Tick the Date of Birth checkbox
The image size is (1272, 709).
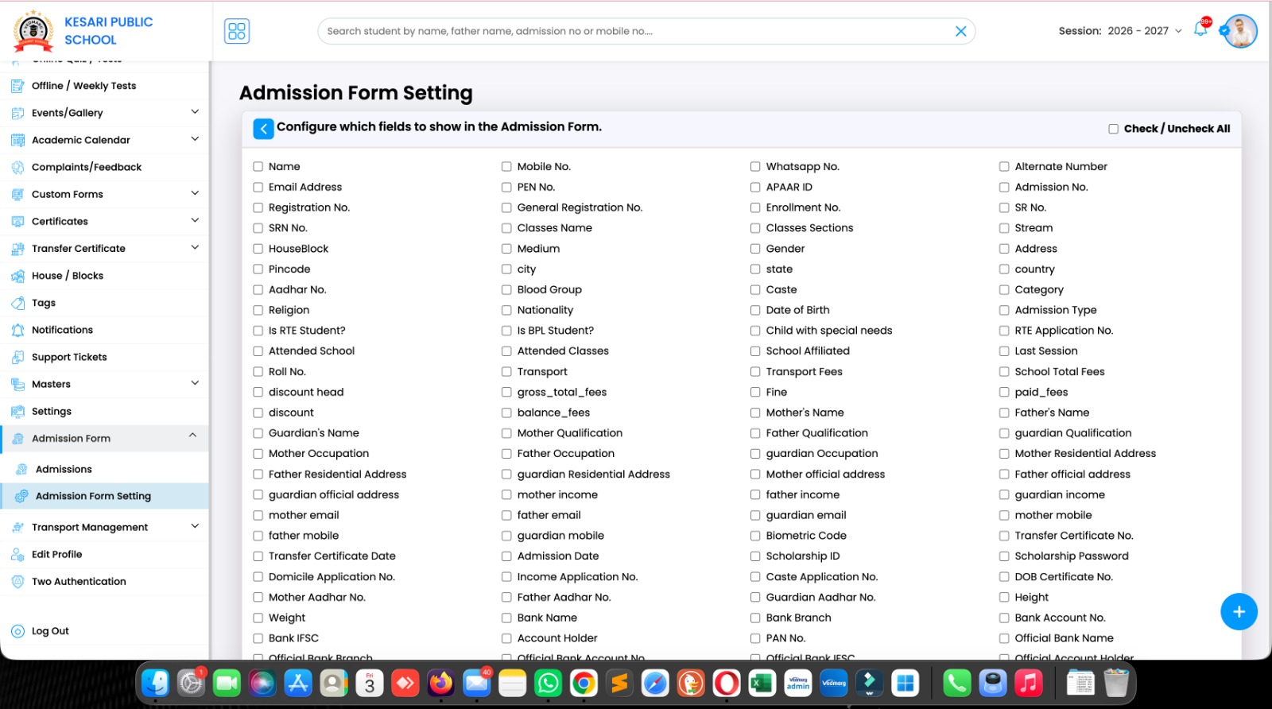[755, 310]
